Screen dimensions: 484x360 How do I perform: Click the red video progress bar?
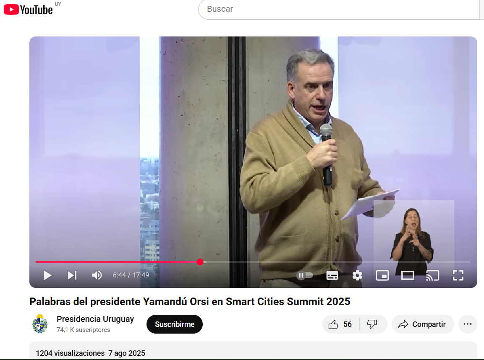(118, 262)
